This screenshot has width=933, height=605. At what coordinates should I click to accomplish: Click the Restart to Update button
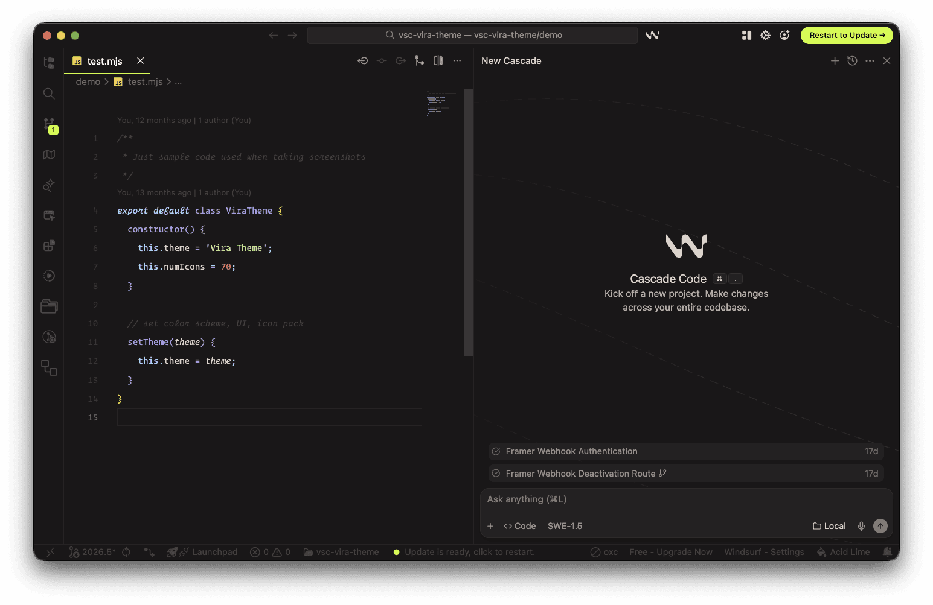(x=847, y=36)
